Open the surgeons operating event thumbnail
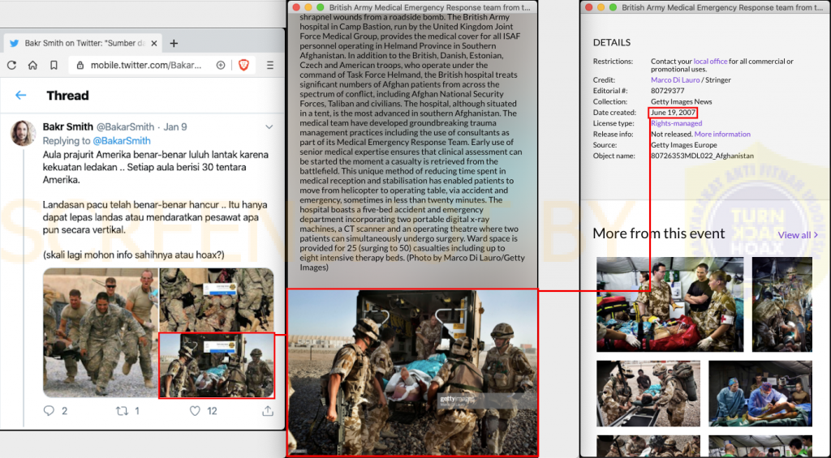This screenshot has width=831, height=458. (x=760, y=393)
